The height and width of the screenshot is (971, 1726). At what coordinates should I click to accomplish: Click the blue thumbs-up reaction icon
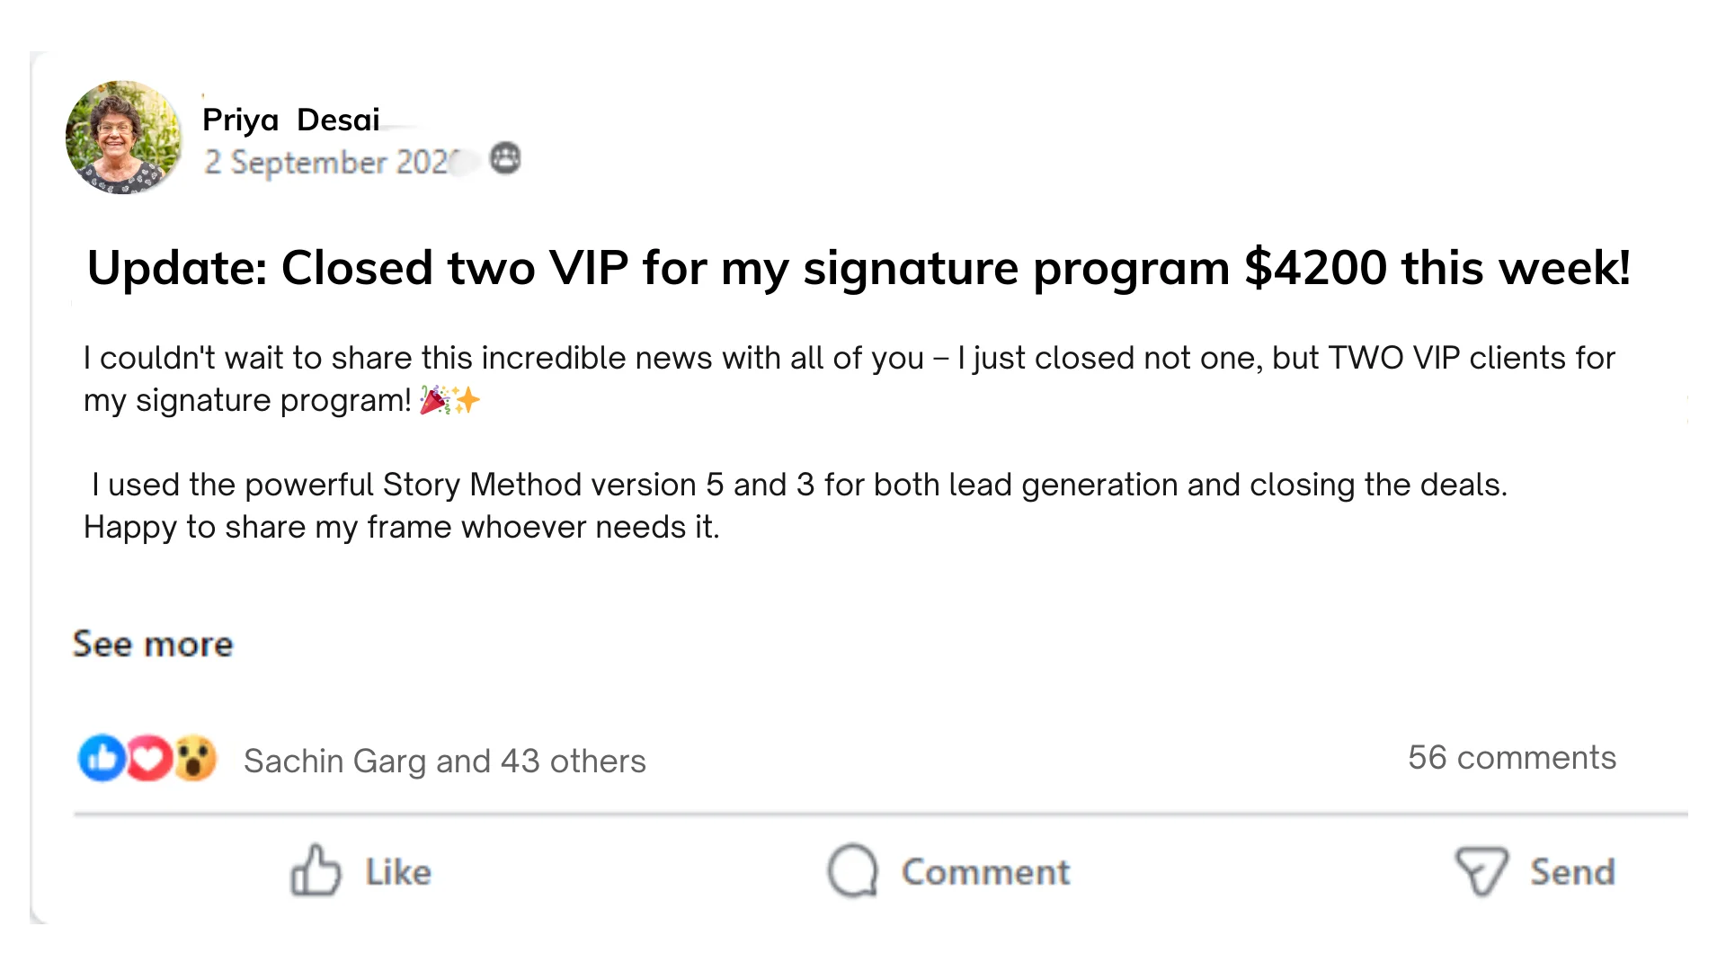coord(102,758)
